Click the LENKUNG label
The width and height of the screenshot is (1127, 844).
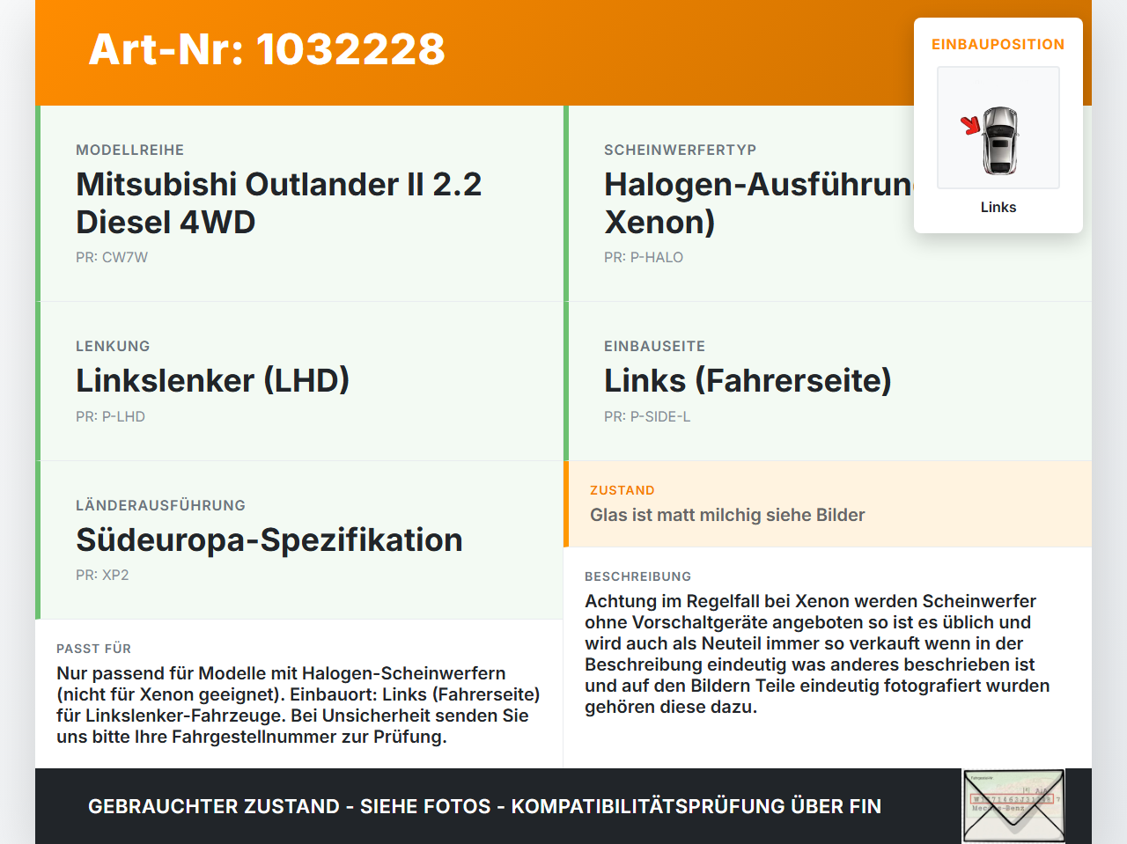point(113,346)
